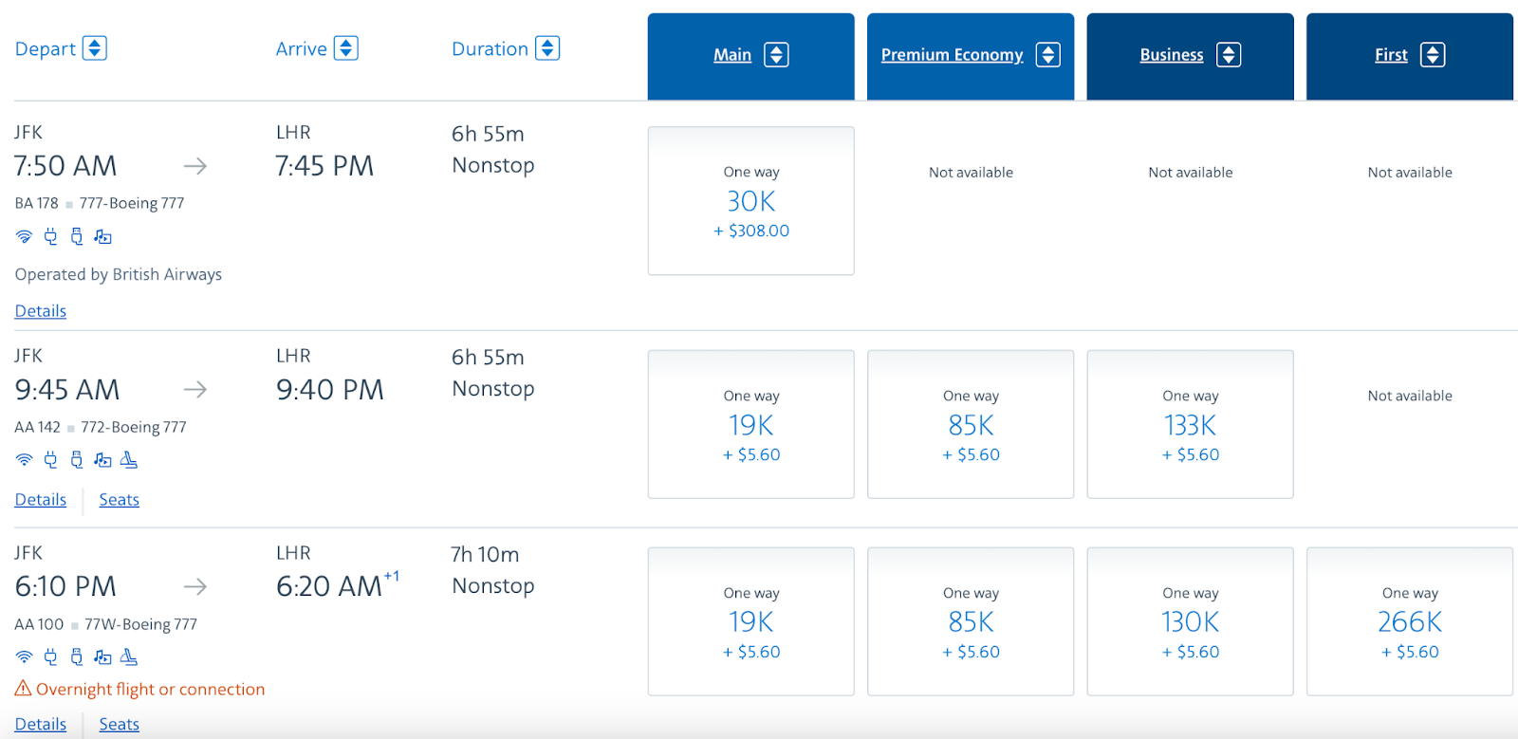Select the Premium Economy header label
Image resolution: width=1518 pixels, height=739 pixels.
(x=952, y=55)
